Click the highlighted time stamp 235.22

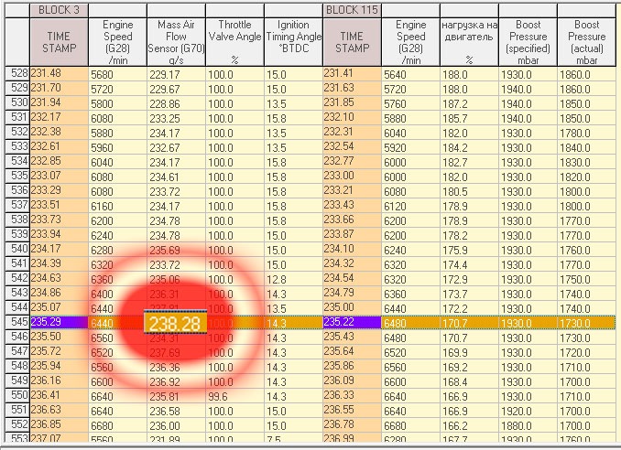[352, 323]
